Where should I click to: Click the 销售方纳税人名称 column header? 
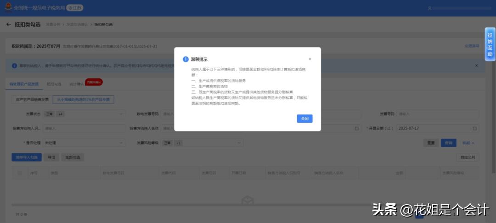328,173
